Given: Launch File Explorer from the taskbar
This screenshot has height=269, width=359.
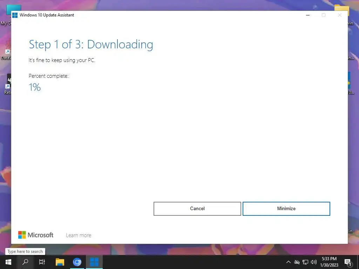Looking at the screenshot, I should point(60,262).
